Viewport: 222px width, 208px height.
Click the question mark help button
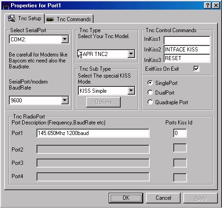pos(208,6)
